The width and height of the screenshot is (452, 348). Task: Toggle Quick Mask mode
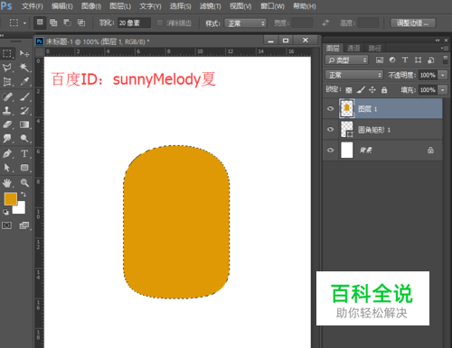click(x=7, y=225)
